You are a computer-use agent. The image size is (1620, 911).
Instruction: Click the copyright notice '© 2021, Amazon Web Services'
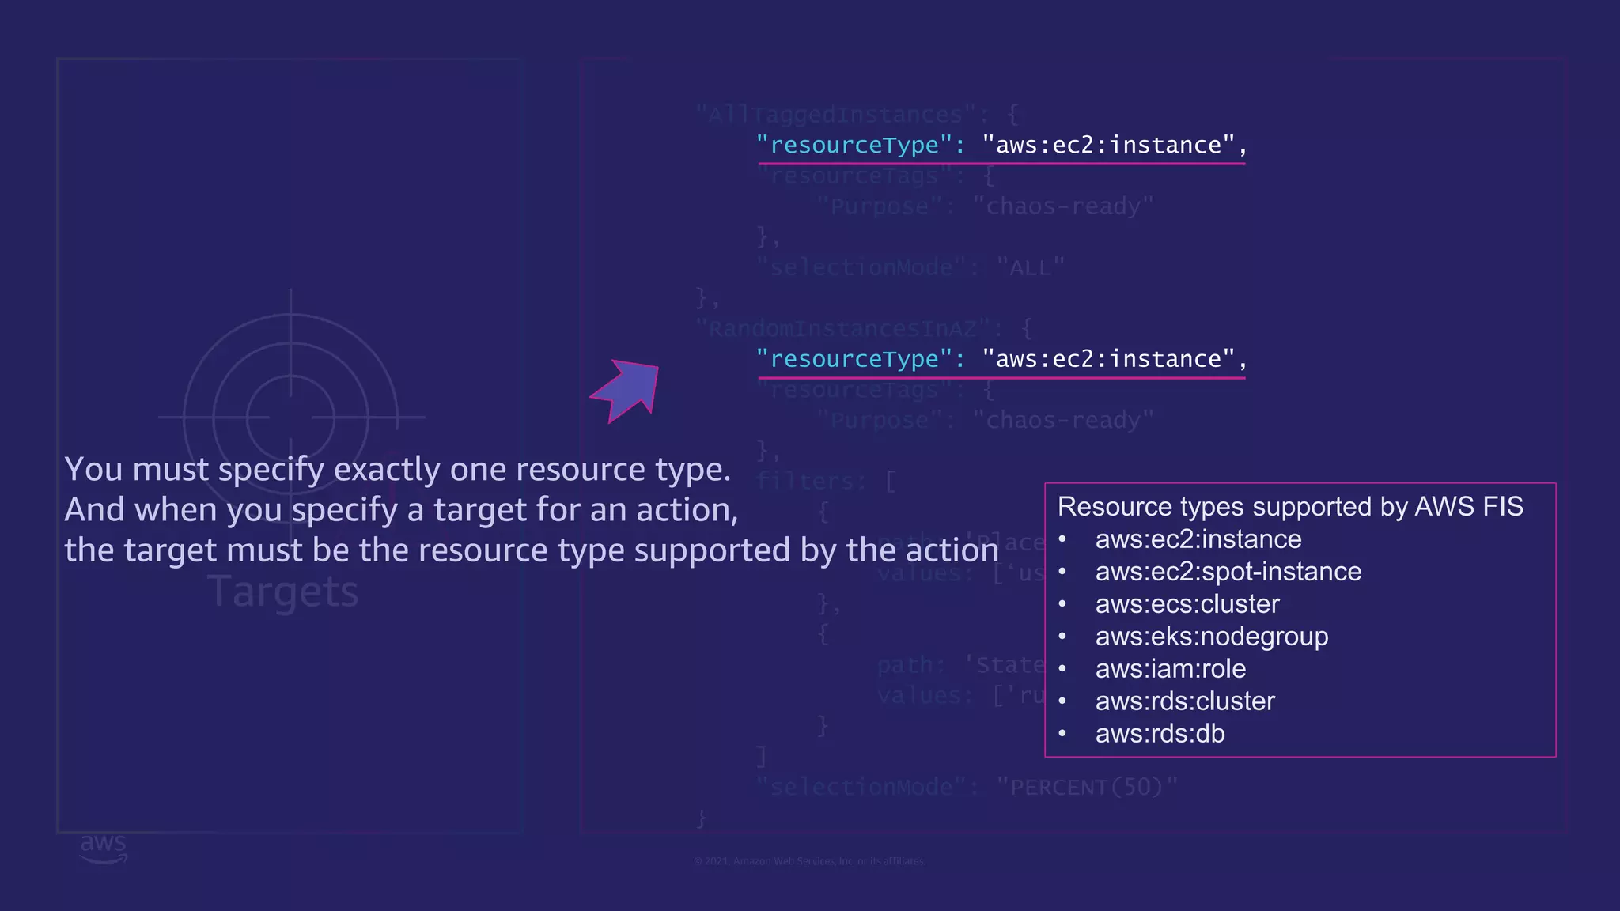pyautogui.click(x=809, y=861)
